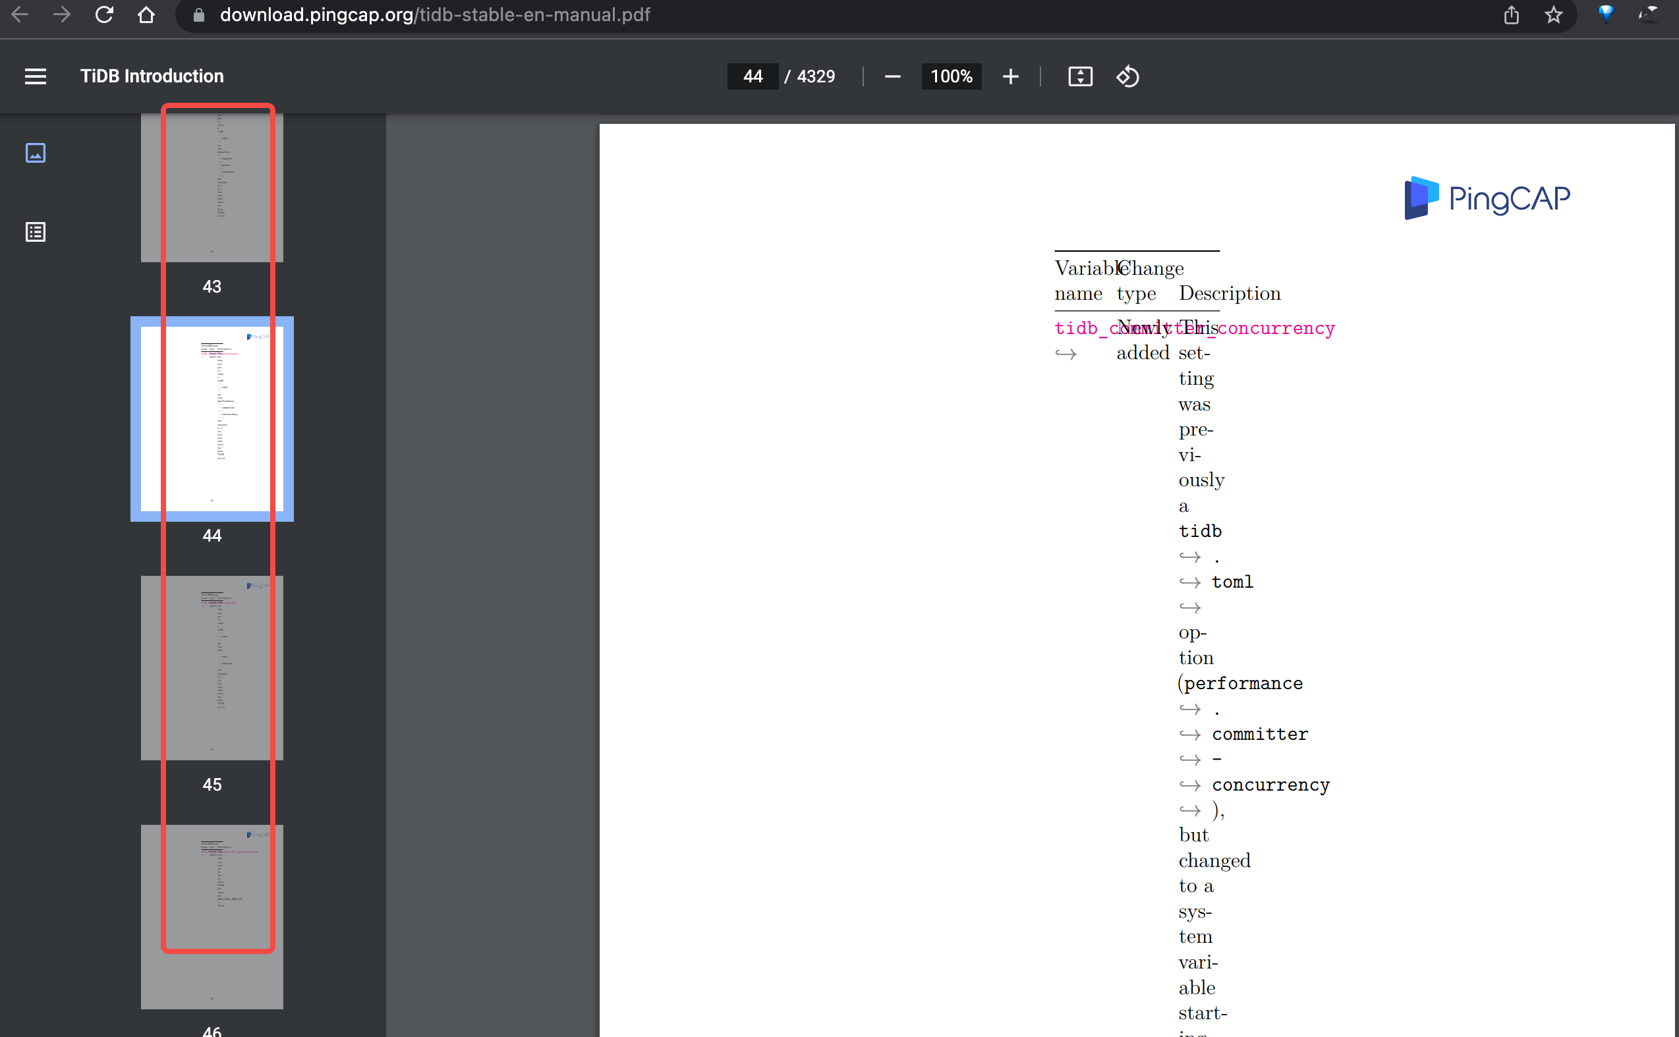The width and height of the screenshot is (1679, 1037).
Task: Click the word 'committer' in description
Action: (x=1260, y=734)
